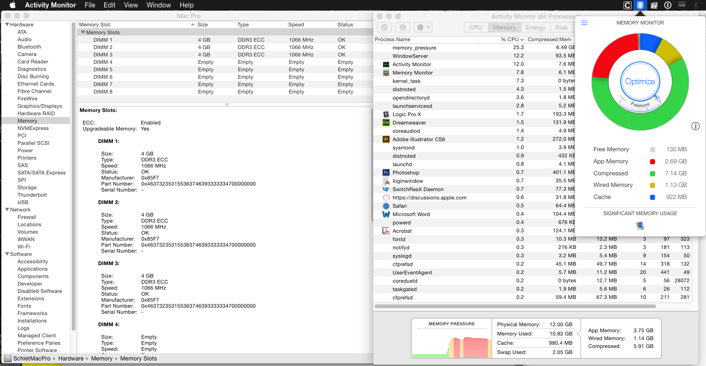Click the Activity Monitor process icon
Image resolution: width=706 pixels, height=366 pixels.
tap(386, 64)
